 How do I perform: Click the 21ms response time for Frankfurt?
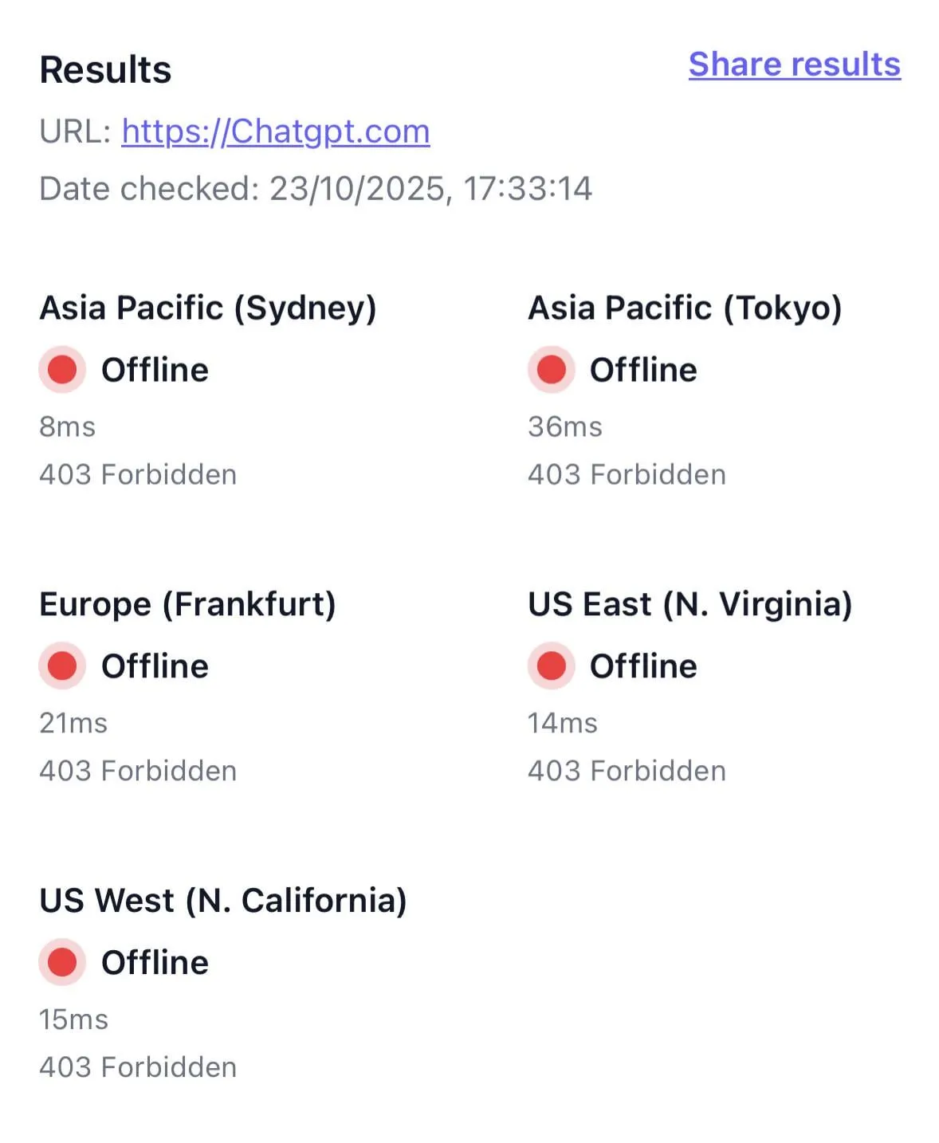[73, 723]
